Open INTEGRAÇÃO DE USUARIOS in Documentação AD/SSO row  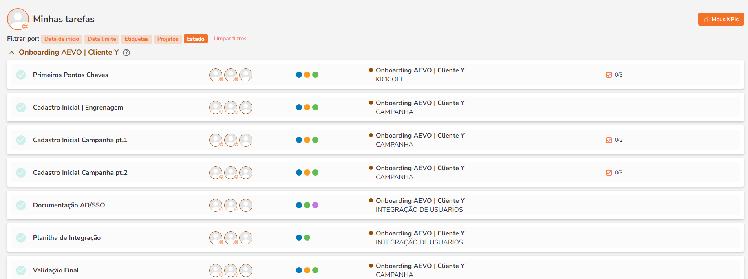point(419,210)
